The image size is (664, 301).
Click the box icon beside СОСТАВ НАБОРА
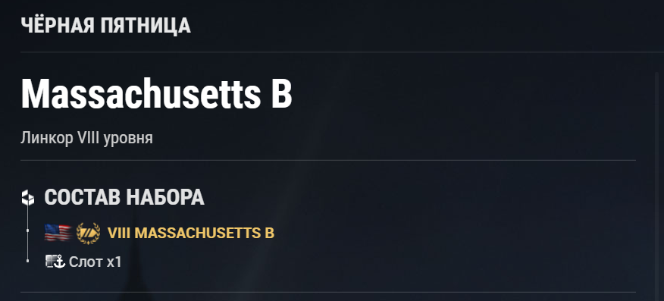[x=28, y=198]
